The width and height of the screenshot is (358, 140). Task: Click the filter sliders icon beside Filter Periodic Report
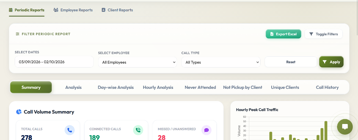pos(17,34)
